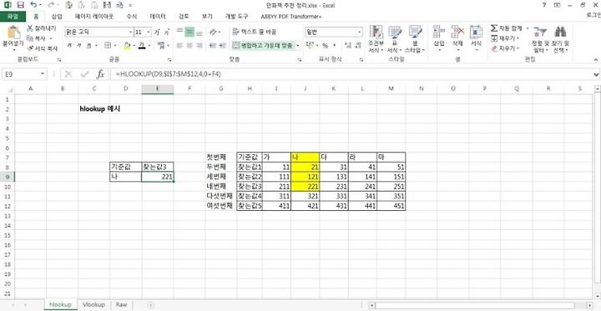
Task: Expand the Name Box dropdown
Action: pos(43,74)
